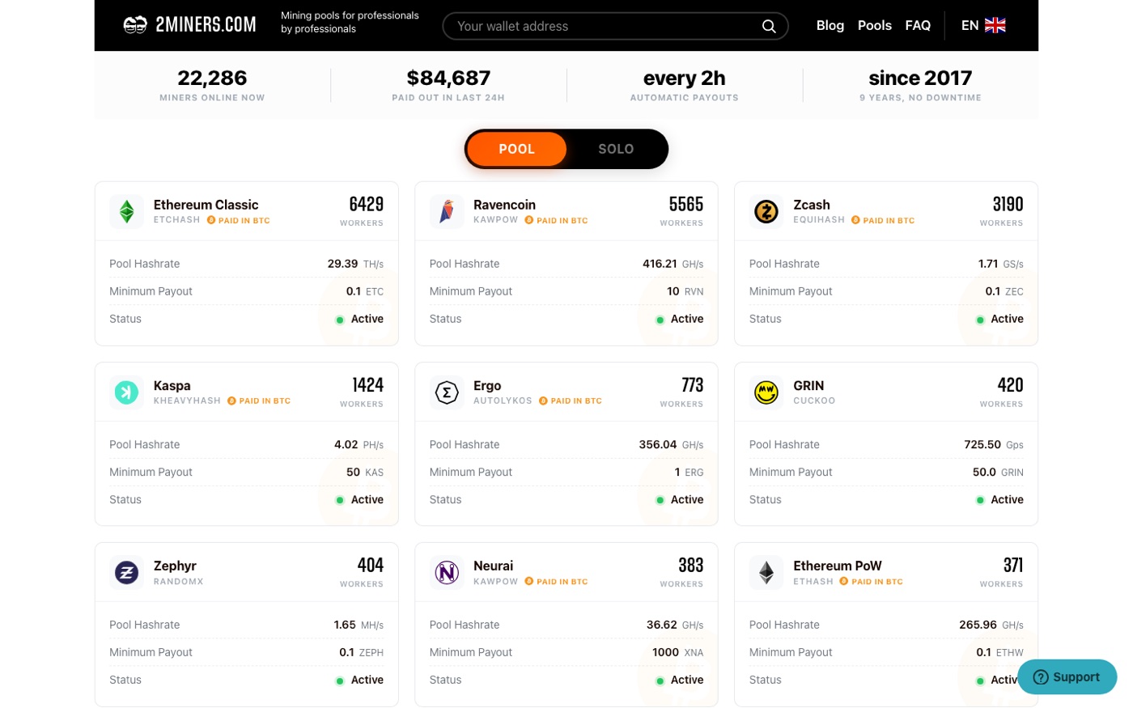Open Zcash pool link
This screenshot has width=1133, height=708.
tap(812, 205)
